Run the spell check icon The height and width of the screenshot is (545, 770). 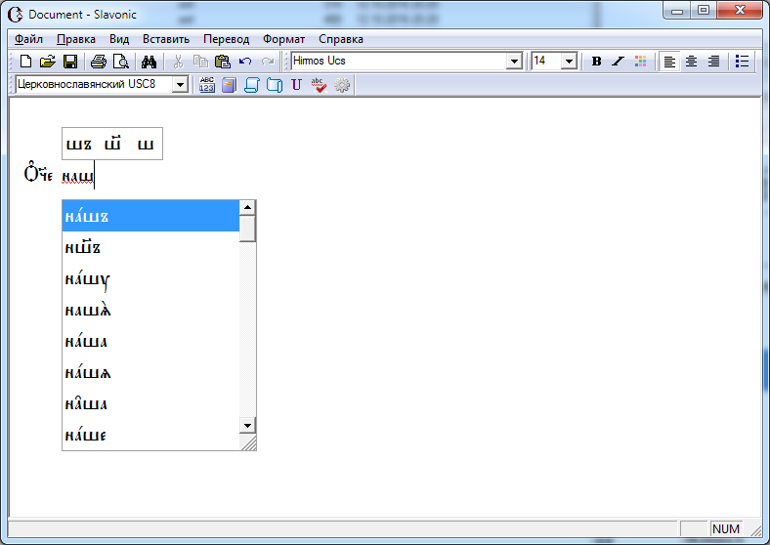319,85
